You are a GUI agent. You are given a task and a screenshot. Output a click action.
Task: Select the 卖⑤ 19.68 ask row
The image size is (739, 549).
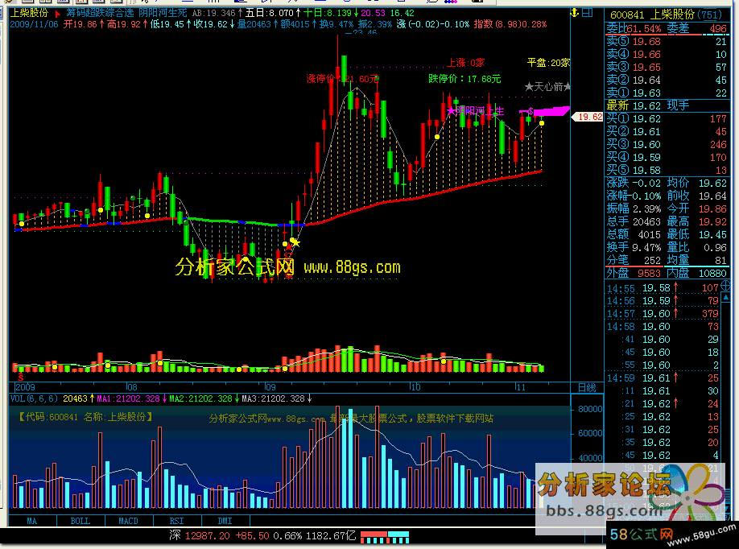click(667, 42)
